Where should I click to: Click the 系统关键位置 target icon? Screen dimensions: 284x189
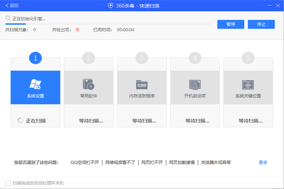248,85
